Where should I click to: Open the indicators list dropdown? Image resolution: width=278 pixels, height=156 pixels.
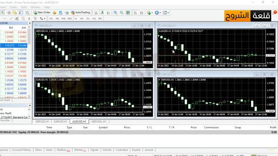point(149,13)
